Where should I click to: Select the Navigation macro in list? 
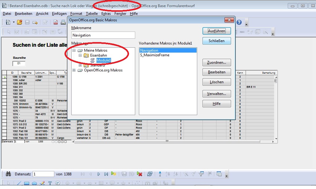click(168, 50)
